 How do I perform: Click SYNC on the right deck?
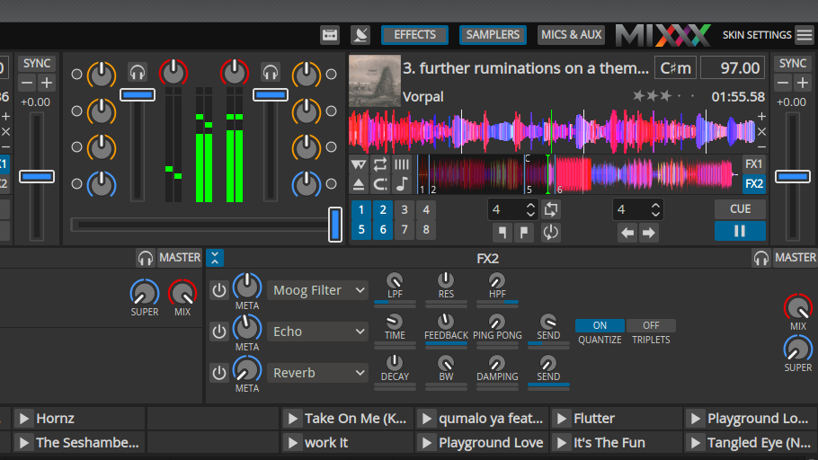(x=793, y=64)
